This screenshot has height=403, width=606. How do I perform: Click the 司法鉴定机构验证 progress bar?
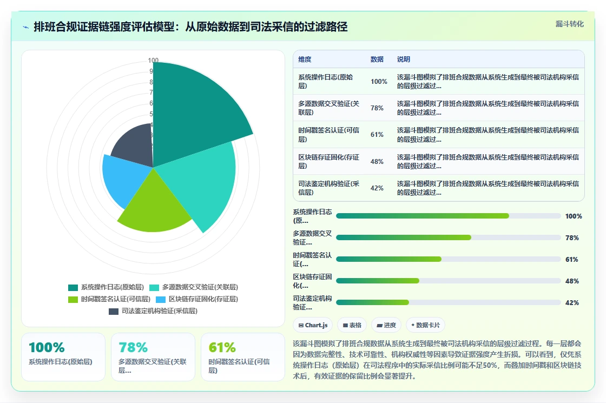click(449, 302)
